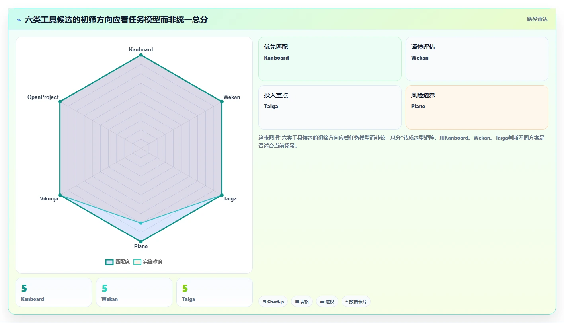This screenshot has width=564, height=323.
Task: Click the lightning icon beside the title
Action: (19, 19)
